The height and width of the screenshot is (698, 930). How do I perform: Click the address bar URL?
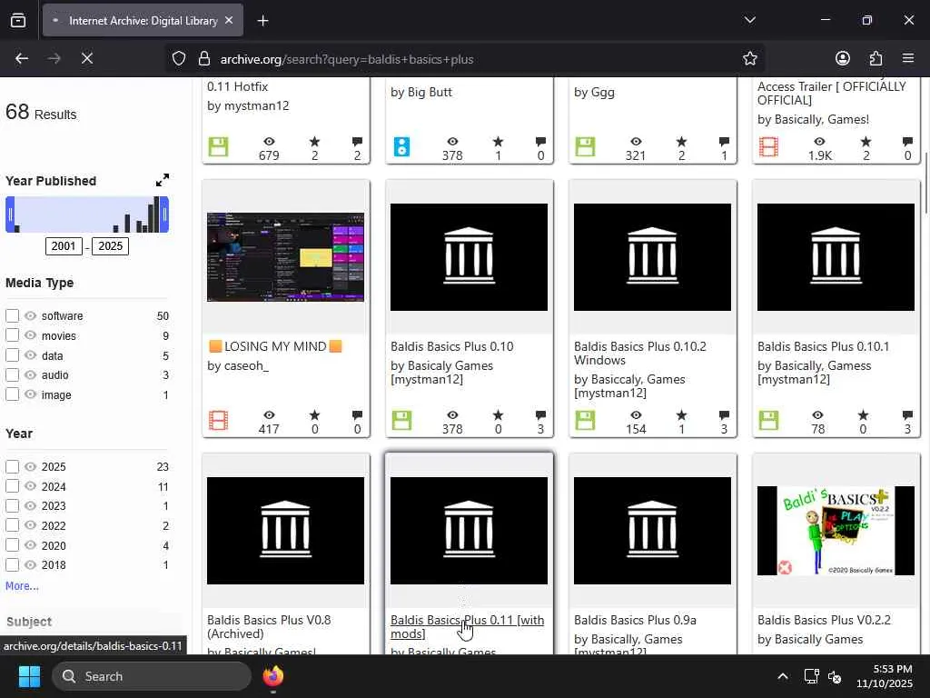tap(347, 59)
